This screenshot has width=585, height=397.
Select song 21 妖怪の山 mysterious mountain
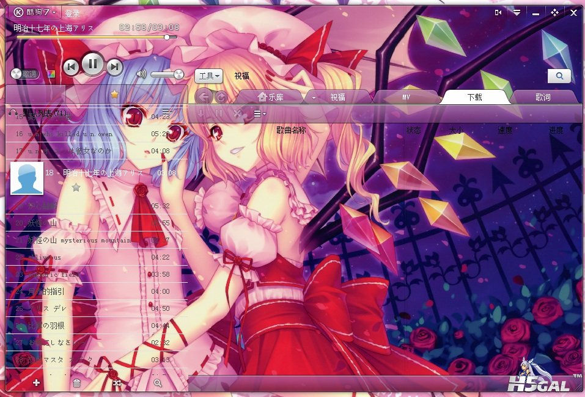click(97, 240)
